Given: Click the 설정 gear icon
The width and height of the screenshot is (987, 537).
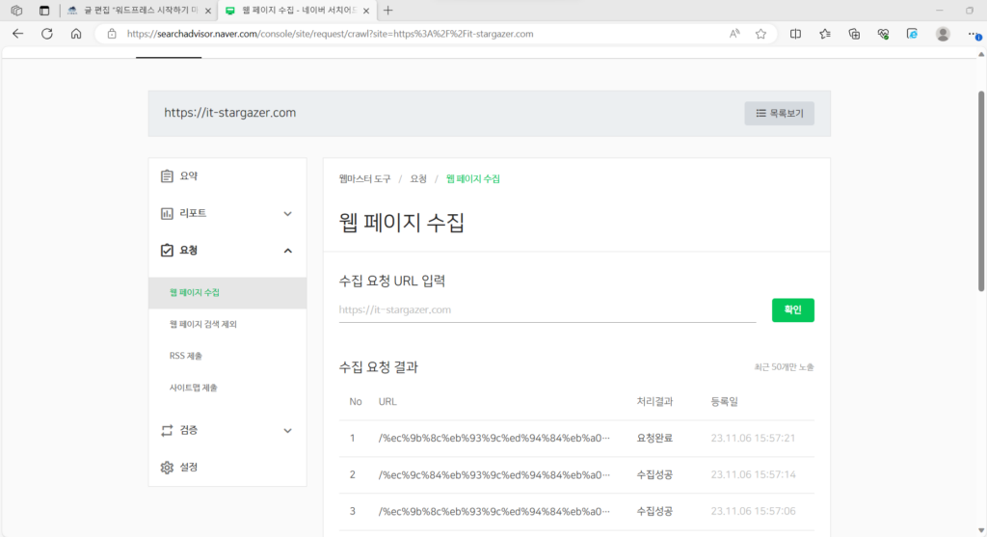Looking at the screenshot, I should (x=167, y=468).
